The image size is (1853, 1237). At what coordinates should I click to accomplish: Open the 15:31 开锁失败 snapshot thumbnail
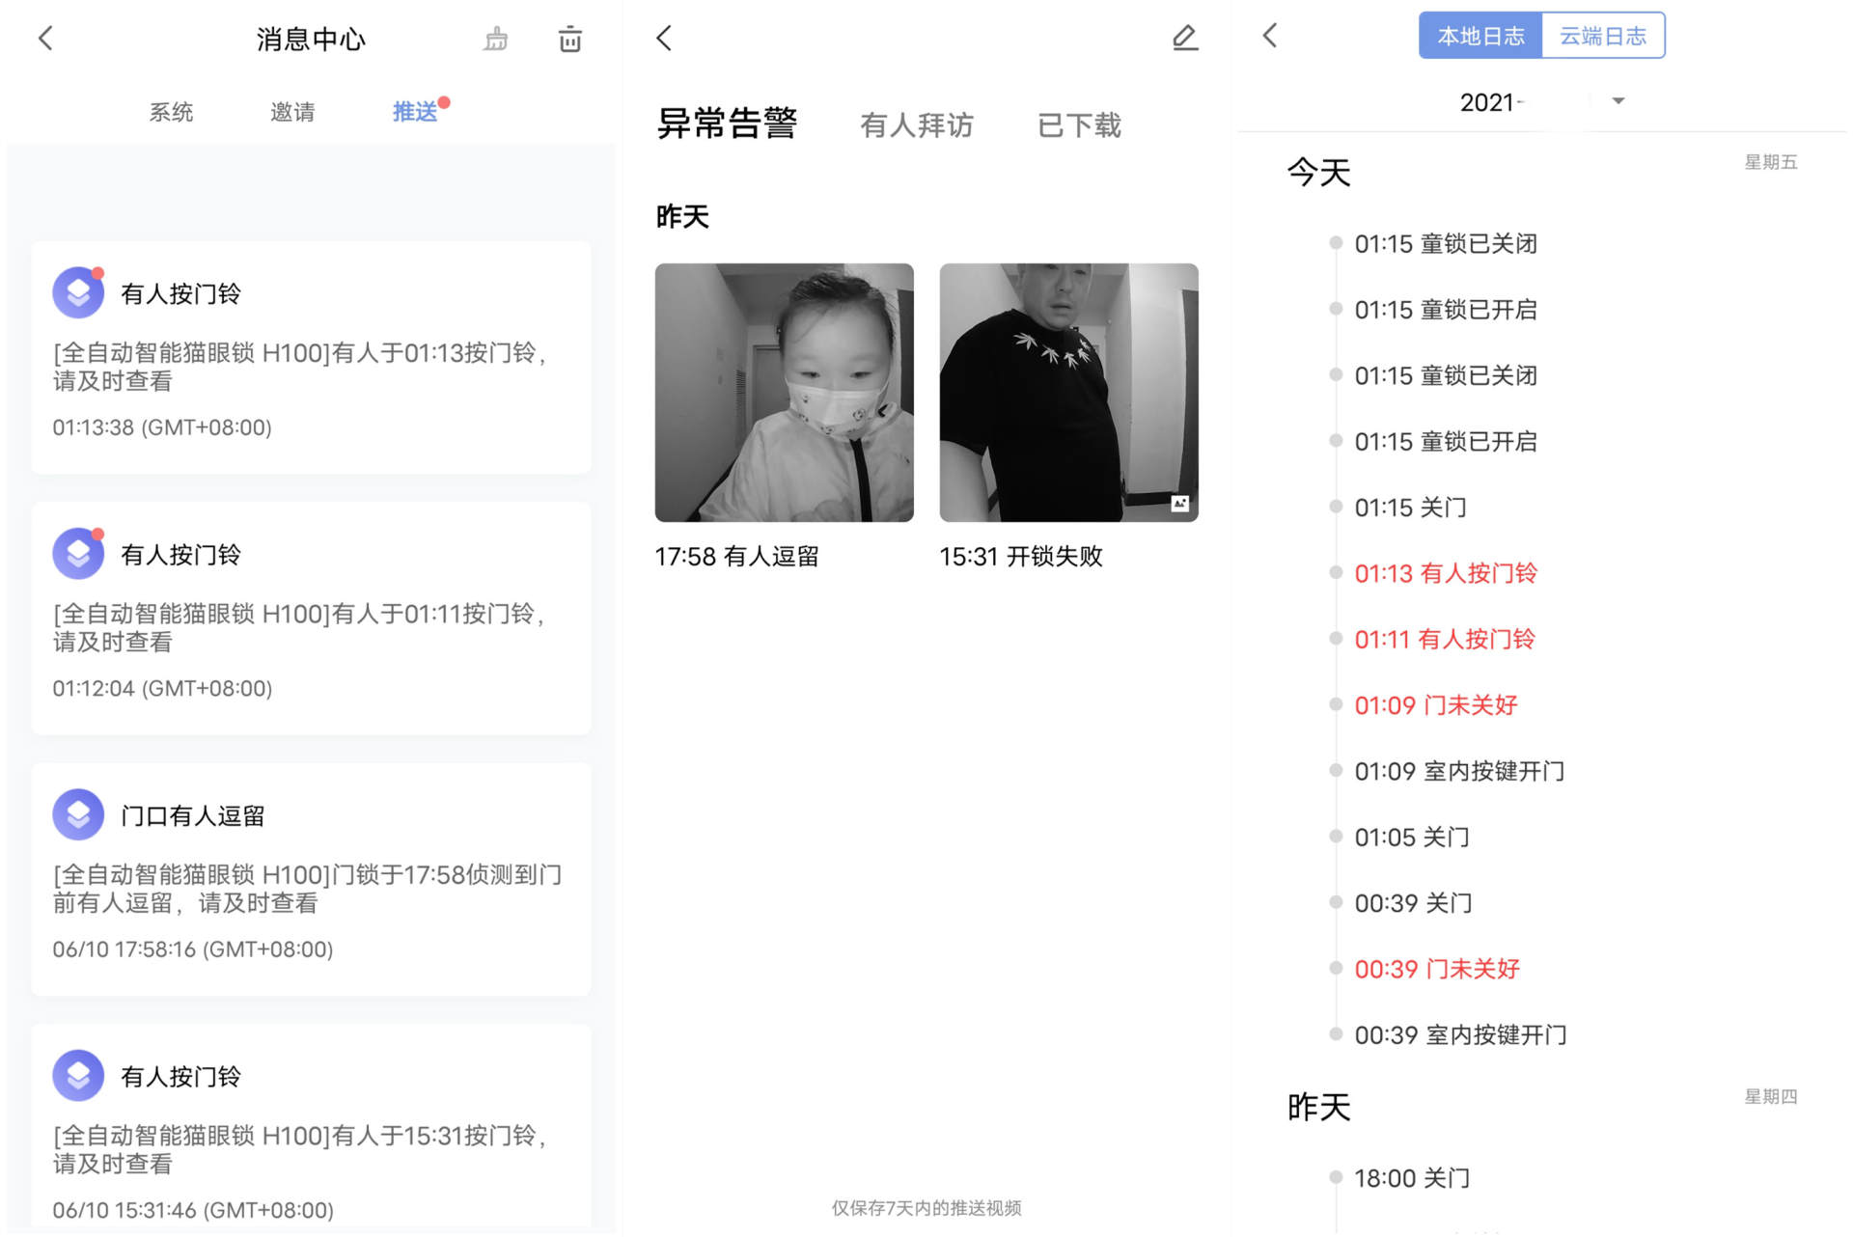[1067, 392]
